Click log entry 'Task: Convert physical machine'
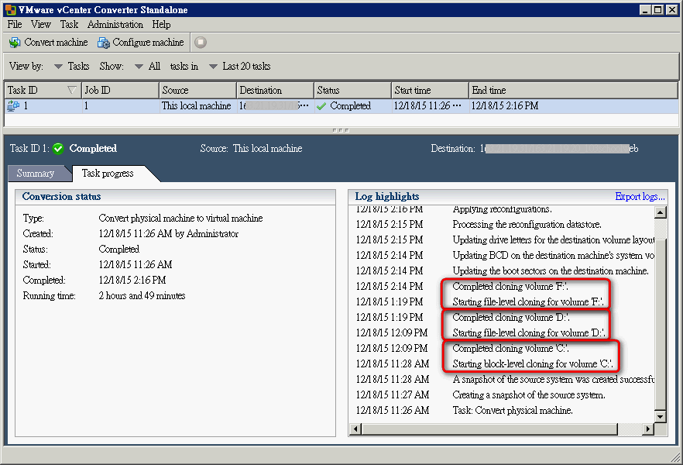683x465 pixels. coord(513,411)
